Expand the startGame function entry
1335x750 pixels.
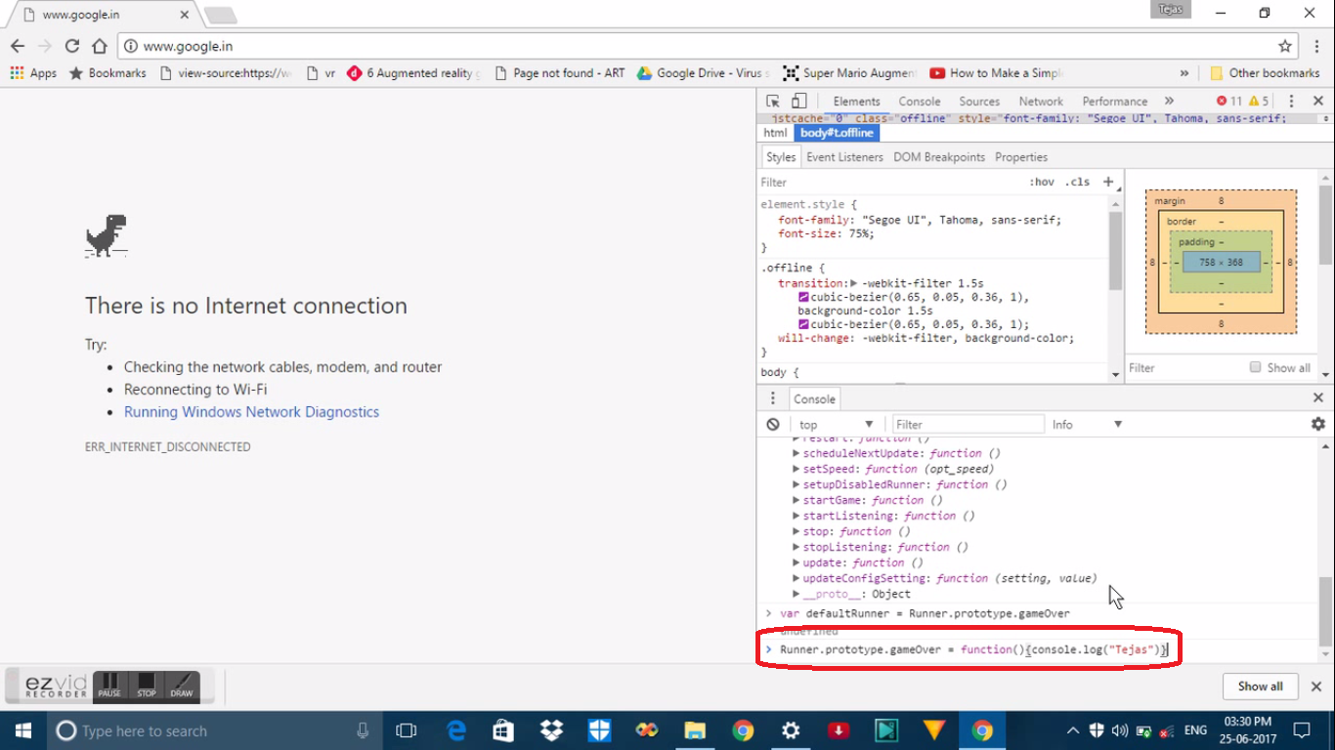[x=796, y=500]
